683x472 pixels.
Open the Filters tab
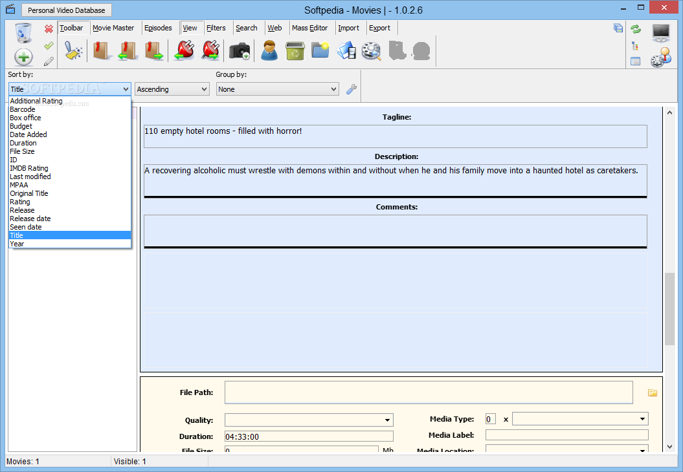pos(216,28)
